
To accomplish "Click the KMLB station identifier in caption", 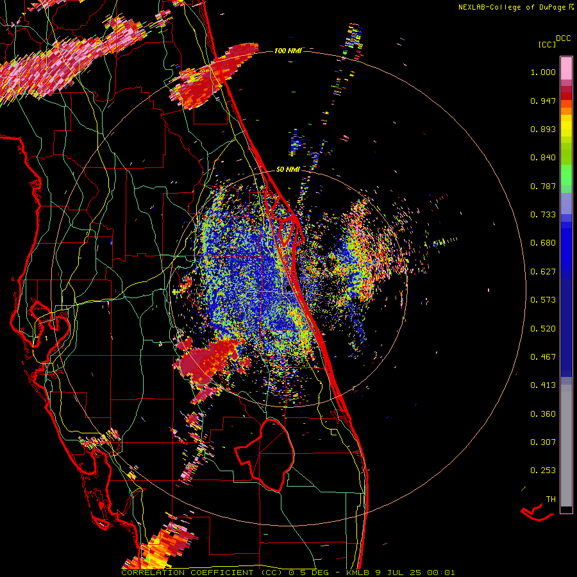I will [x=358, y=573].
